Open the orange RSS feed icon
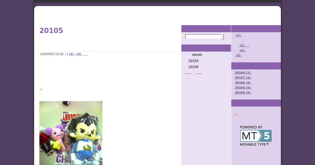 point(236,115)
